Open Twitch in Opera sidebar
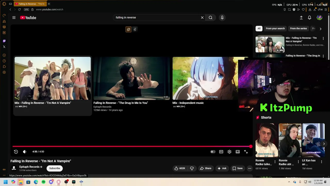 coord(4,41)
